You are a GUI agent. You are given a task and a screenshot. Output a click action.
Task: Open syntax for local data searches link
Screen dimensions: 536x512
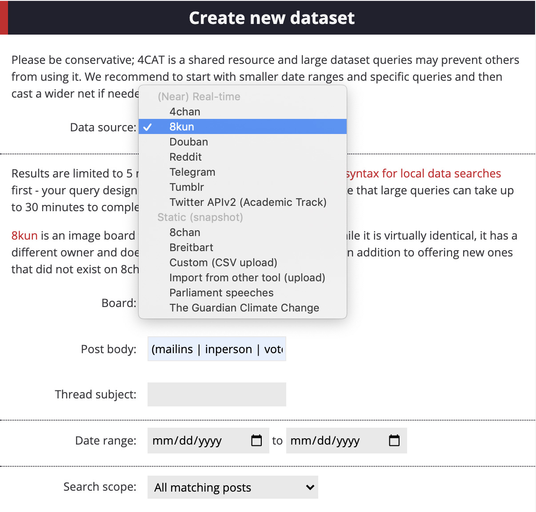pos(424,173)
